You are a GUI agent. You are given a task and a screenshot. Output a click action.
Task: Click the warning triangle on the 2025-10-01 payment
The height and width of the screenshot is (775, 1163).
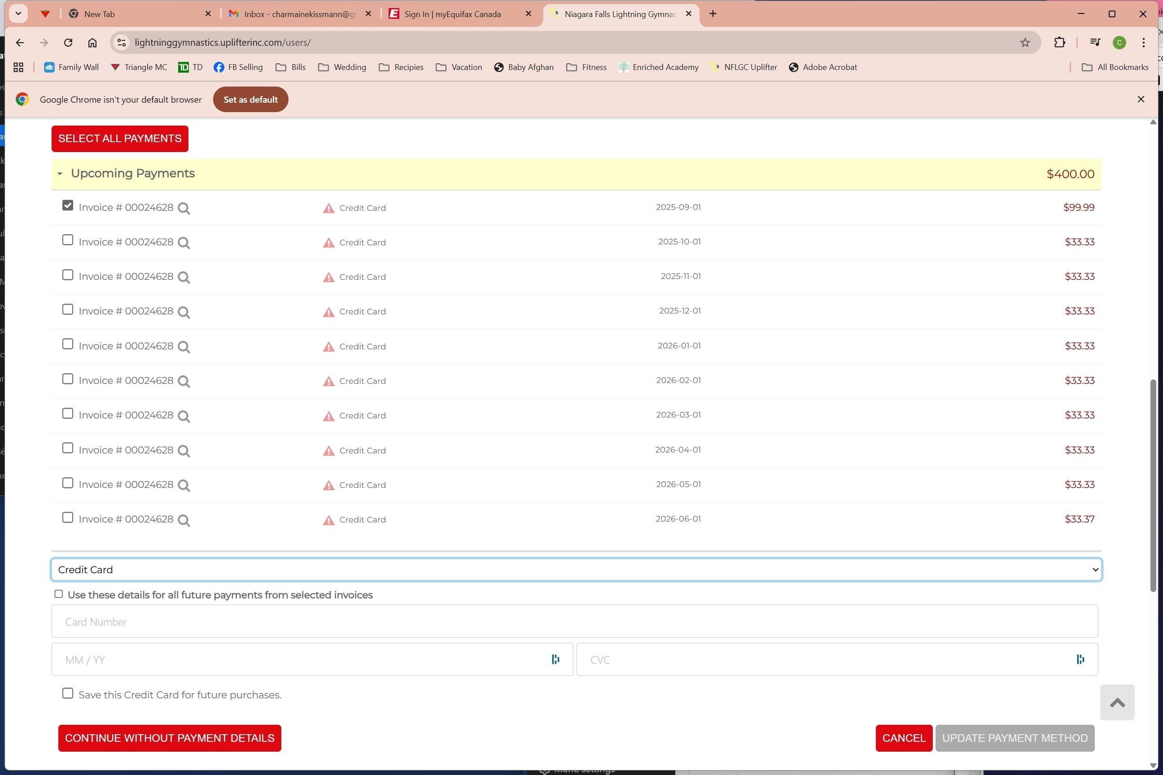[x=328, y=243]
